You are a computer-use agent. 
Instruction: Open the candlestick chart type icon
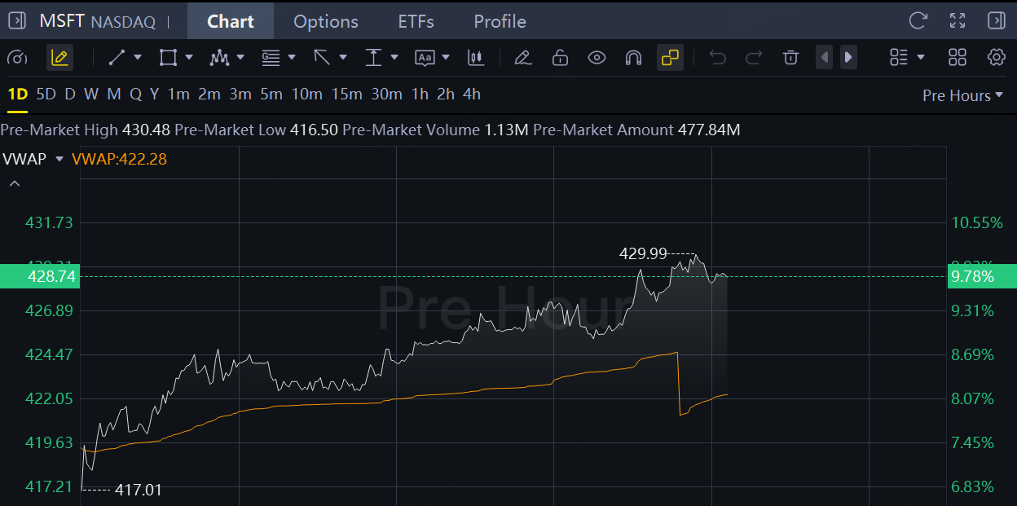(x=476, y=57)
